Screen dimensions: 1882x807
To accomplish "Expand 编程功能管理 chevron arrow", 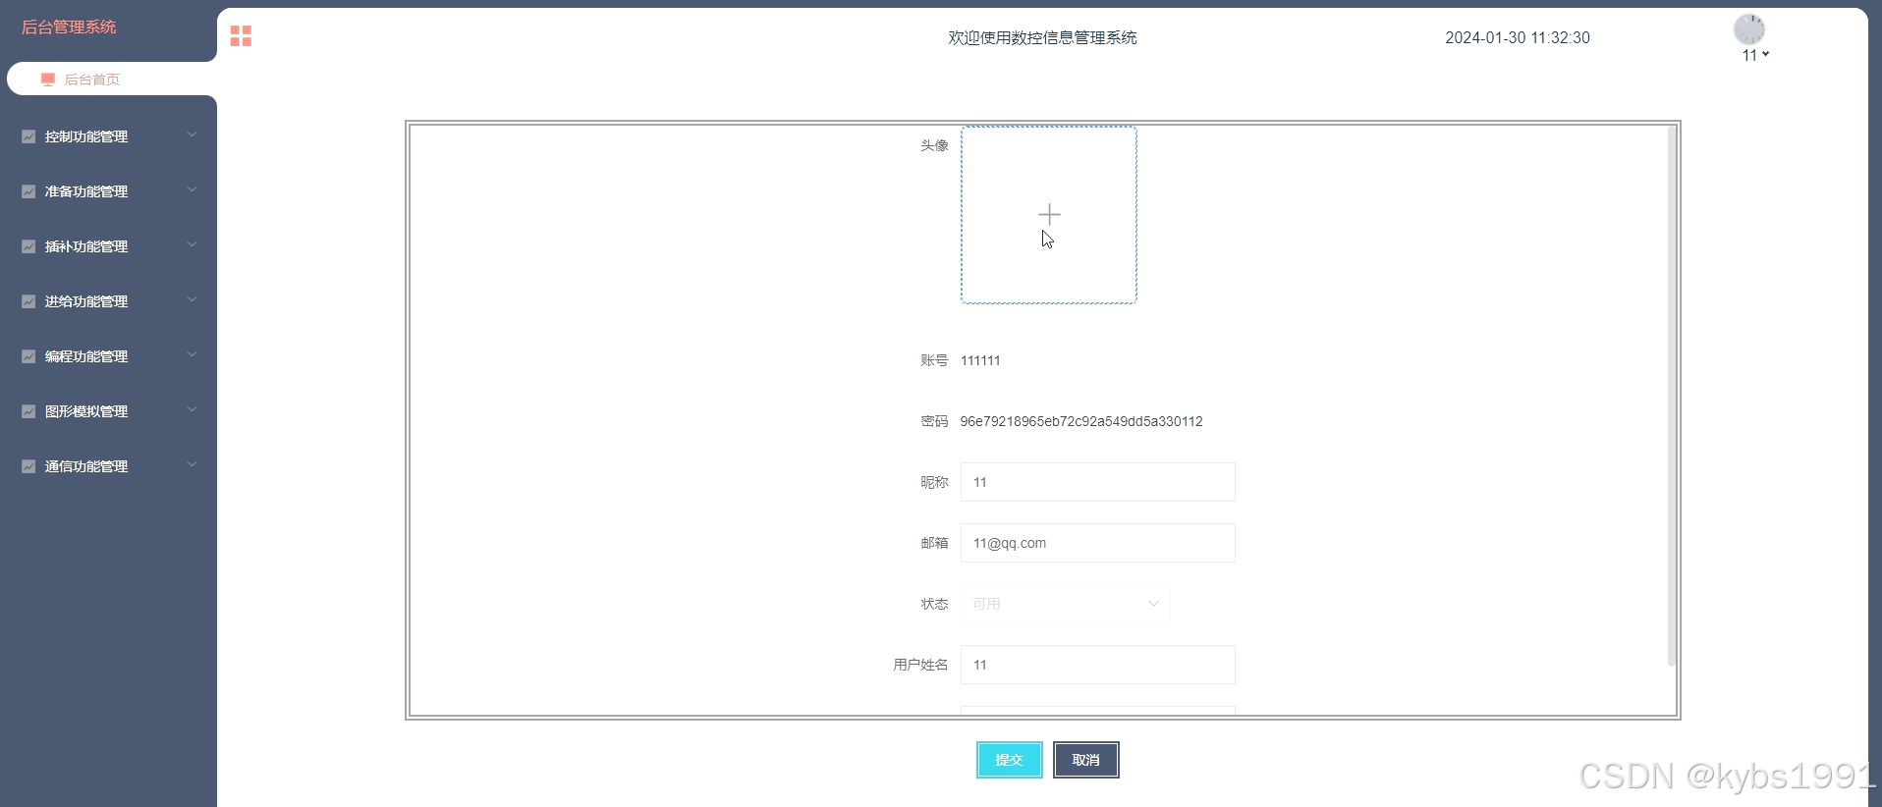I will (x=193, y=355).
